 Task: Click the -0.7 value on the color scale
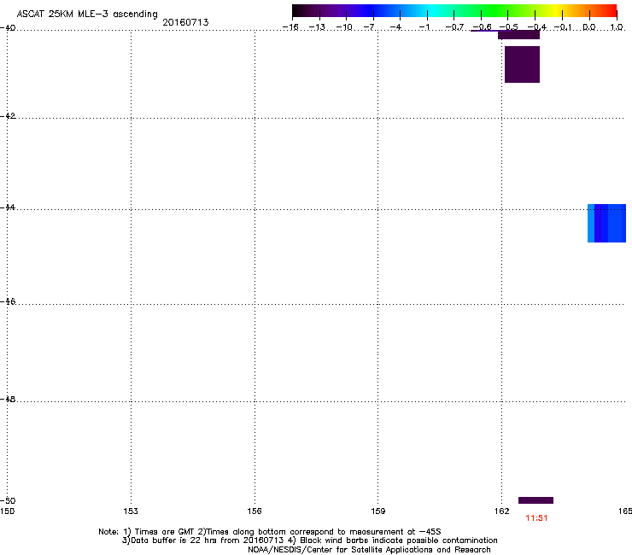click(454, 27)
